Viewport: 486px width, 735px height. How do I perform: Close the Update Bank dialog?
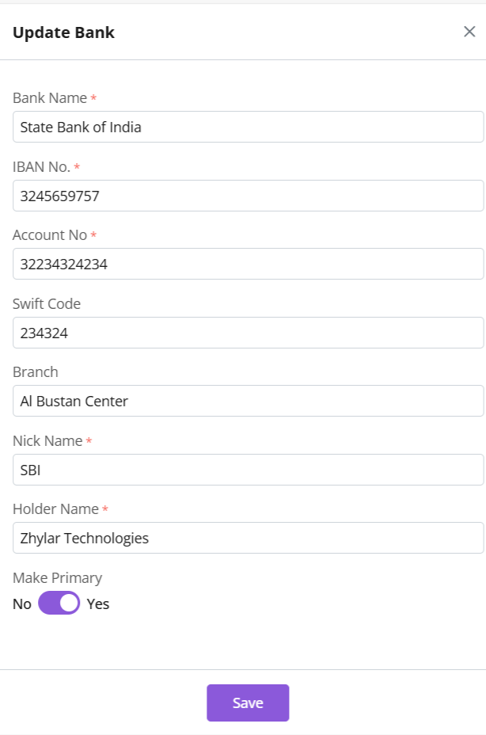[469, 32]
